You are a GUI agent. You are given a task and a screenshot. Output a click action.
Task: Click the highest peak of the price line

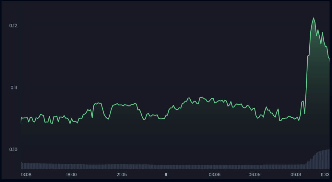(x=314, y=18)
